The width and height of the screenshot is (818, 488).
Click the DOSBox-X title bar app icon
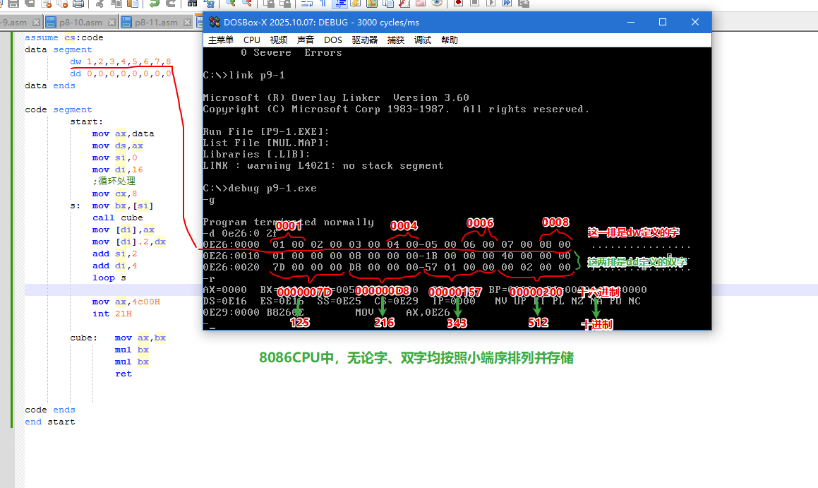tap(215, 22)
